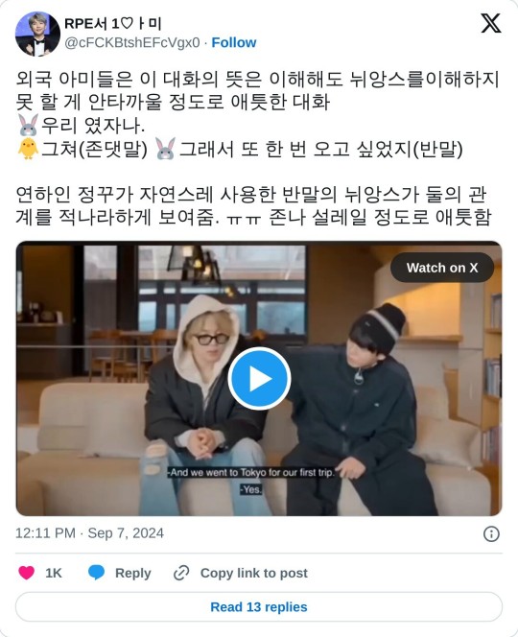
Task: Click the chain link copy icon
Action: [181, 573]
